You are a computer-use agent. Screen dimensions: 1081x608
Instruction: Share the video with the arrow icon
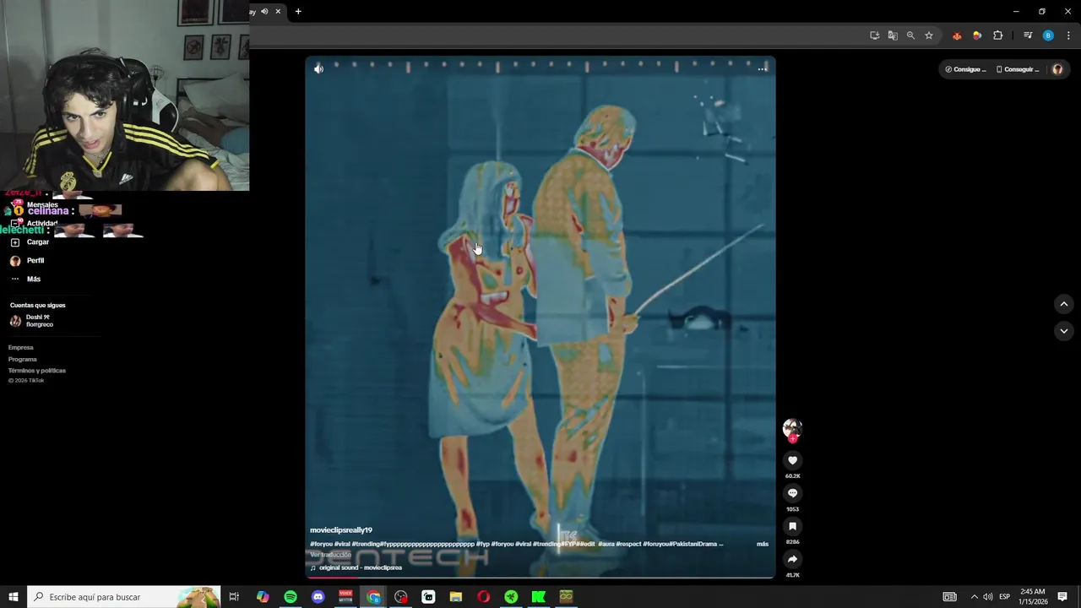792,559
